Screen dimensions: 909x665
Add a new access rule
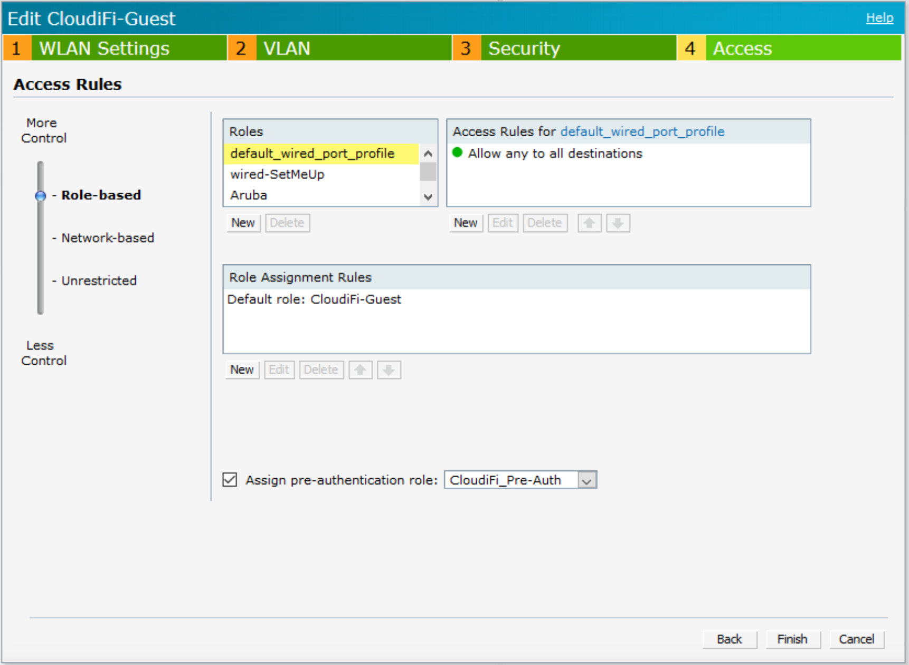tap(465, 223)
